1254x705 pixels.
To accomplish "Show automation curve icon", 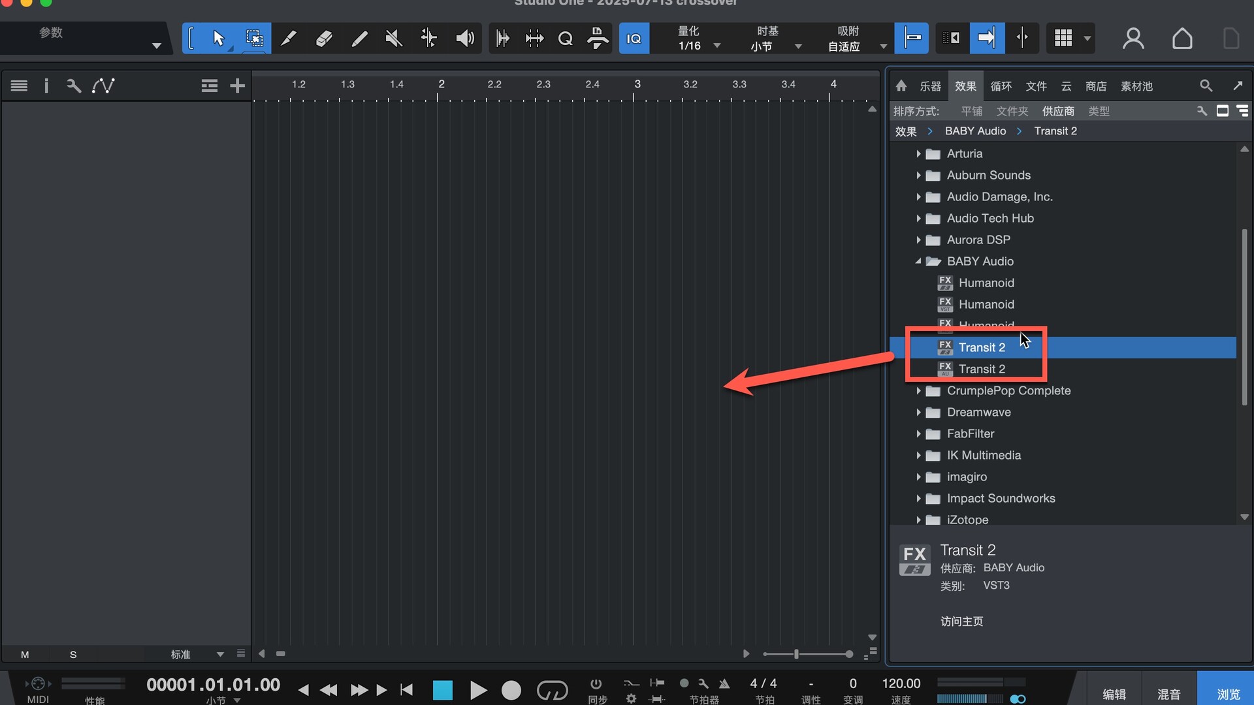I will (x=103, y=86).
